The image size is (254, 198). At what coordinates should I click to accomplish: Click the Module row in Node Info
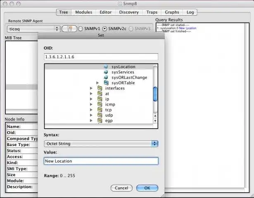tap(22, 181)
